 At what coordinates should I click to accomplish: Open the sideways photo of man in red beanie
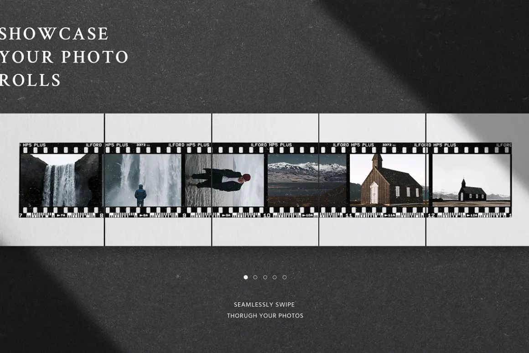[x=225, y=180]
